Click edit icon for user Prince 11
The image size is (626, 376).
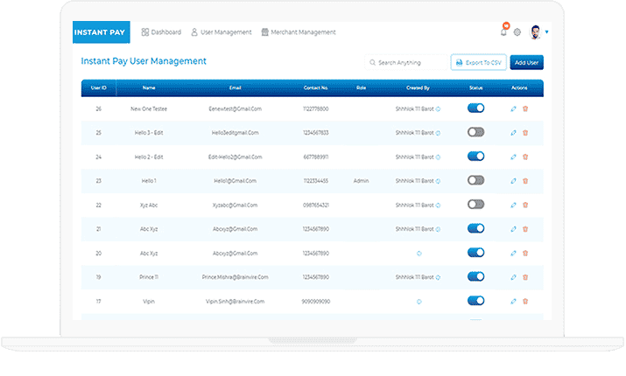[x=514, y=276]
